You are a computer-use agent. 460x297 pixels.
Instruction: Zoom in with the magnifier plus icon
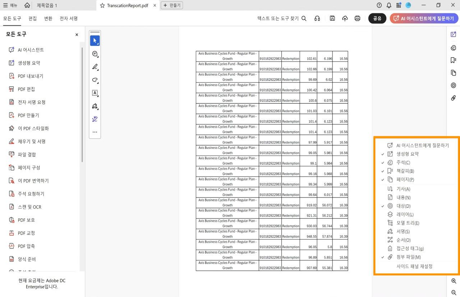click(x=454, y=281)
